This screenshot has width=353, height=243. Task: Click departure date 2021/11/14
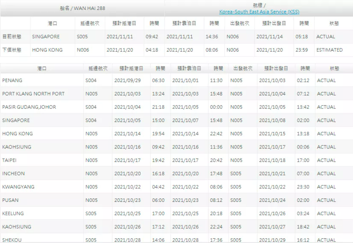(x=270, y=37)
